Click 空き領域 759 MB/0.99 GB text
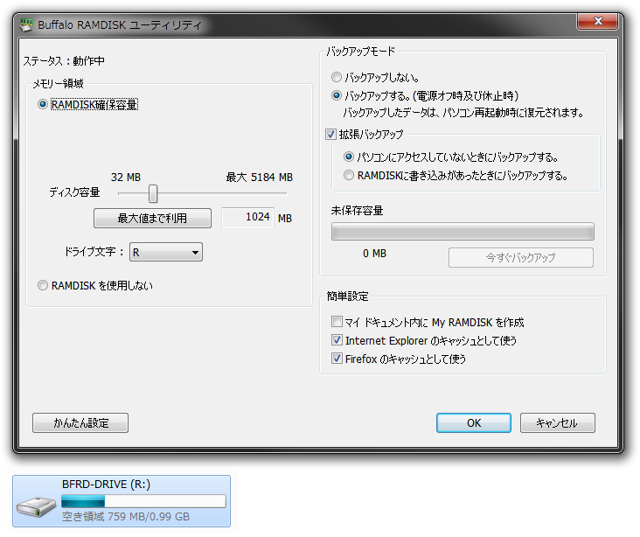 [x=126, y=517]
